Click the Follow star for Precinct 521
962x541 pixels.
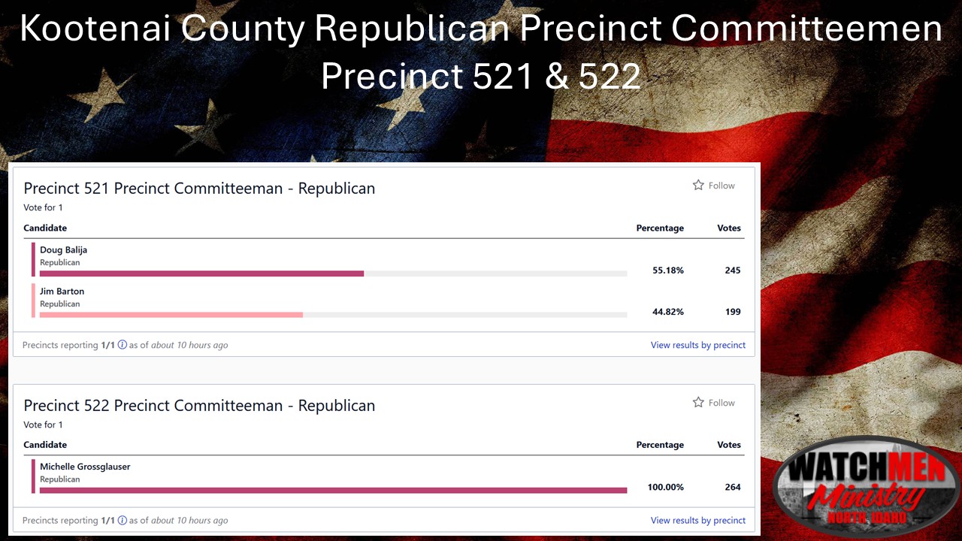[x=698, y=185]
